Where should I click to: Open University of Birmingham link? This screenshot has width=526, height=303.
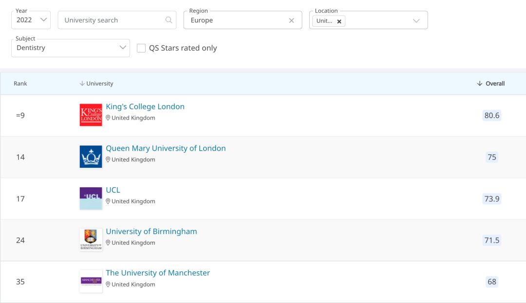151,232
